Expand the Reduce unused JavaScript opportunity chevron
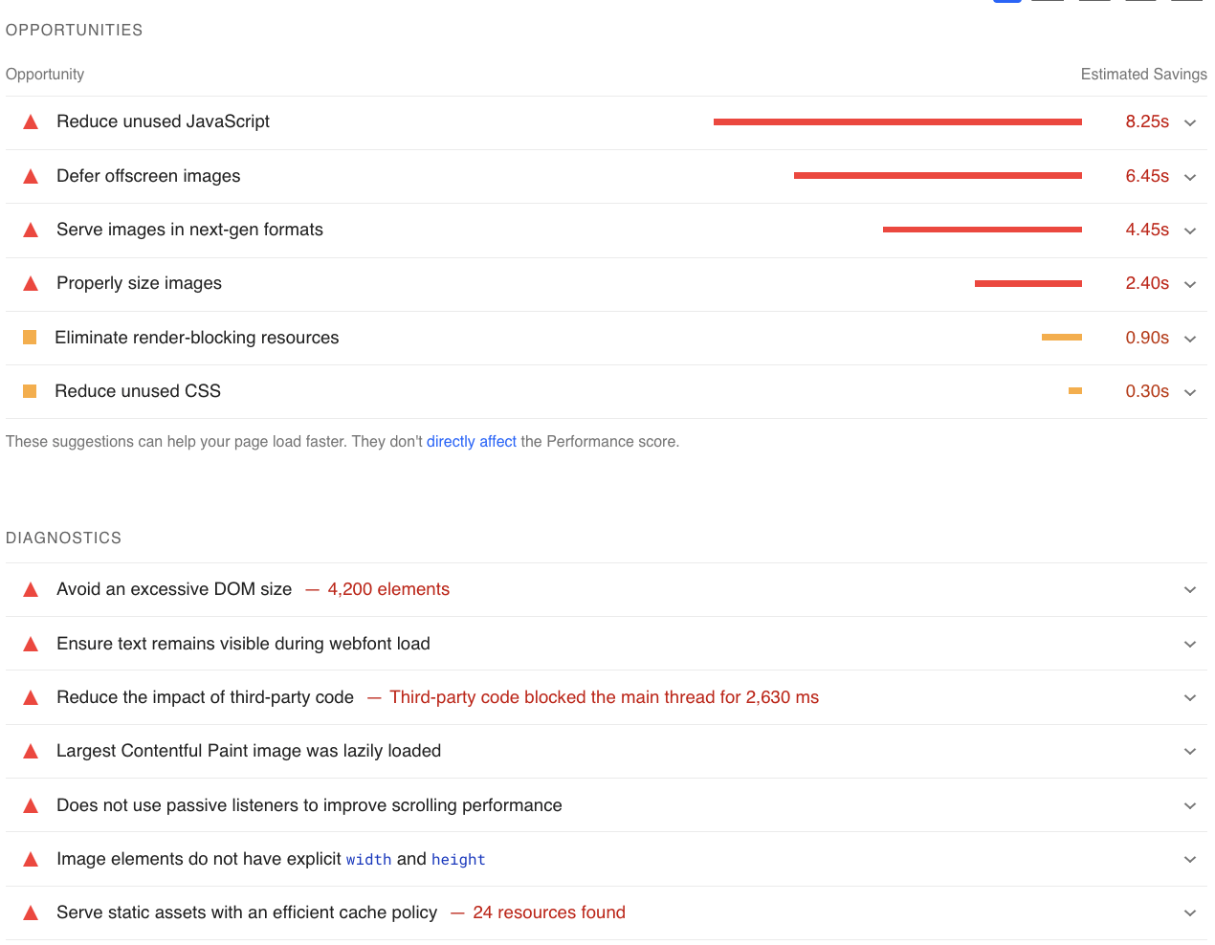 pos(1190,122)
